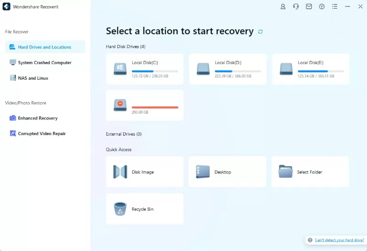Click the drive icon for Local Disk(E:)

coord(286,69)
